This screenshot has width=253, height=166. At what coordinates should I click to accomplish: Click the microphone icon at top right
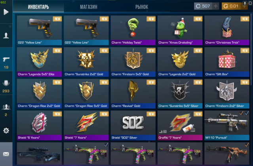[245, 3]
